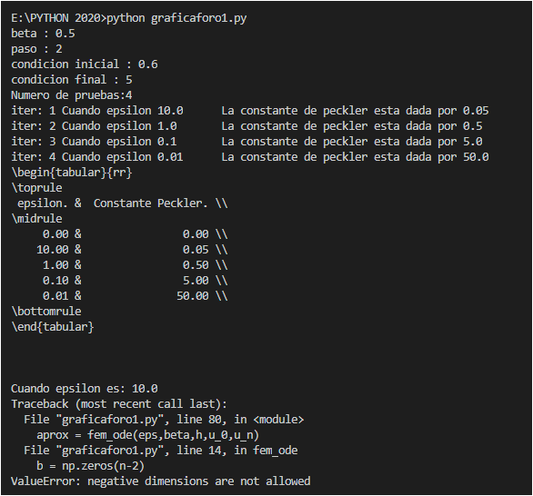Screen dimensions: 533x496
Task: Click the Cuando epsilon es: 10.0 line
Action: pyautogui.click(x=85, y=389)
